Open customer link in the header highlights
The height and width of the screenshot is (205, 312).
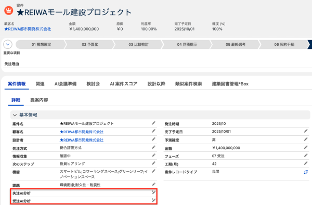coord(28,29)
